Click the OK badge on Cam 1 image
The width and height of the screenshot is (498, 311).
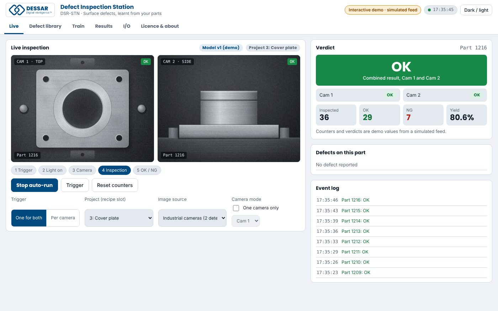point(146,61)
